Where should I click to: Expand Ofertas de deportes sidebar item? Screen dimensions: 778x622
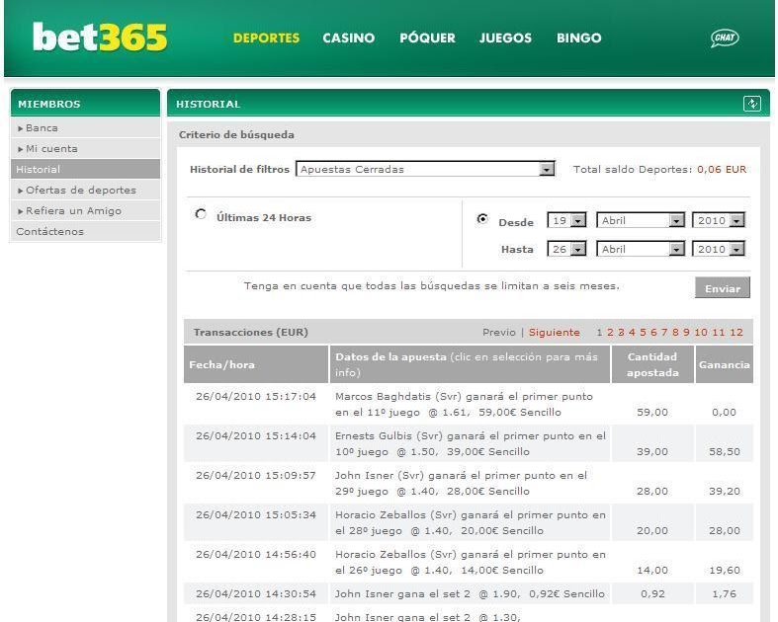[85, 190]
